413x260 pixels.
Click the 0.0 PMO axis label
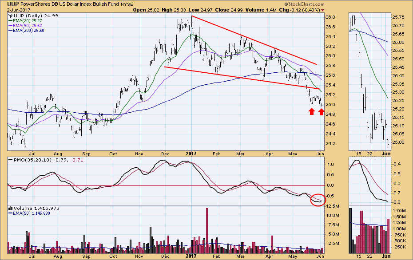(330, 185)
